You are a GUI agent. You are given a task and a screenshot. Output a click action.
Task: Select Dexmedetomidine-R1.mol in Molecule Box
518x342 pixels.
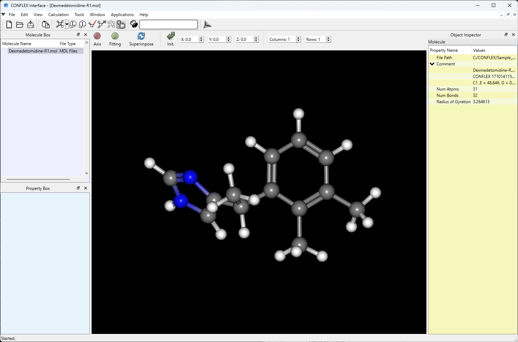[x=33, y=51]
